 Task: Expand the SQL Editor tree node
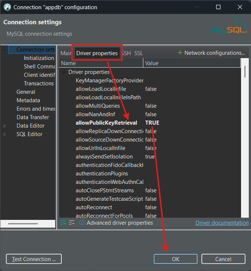(x=4, y=134)
